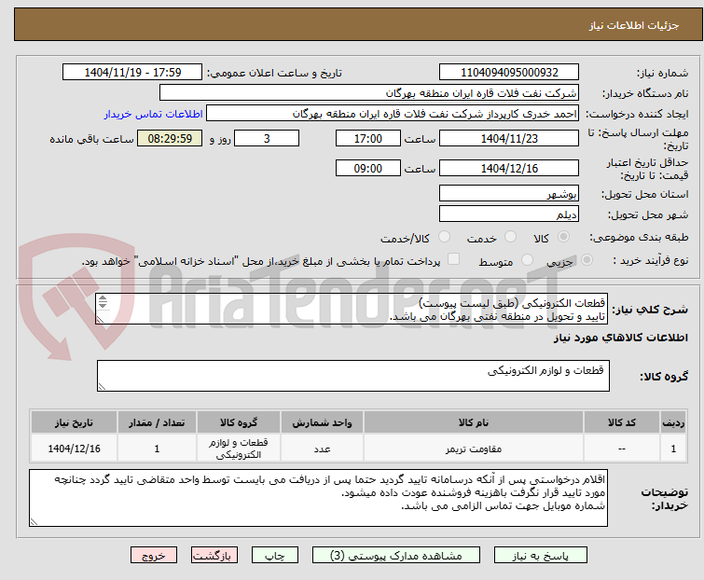Click the deadline time 17:00 field
Image resolution: width=704 pixels, height=580 pixels.
click(x=368, y=138)
